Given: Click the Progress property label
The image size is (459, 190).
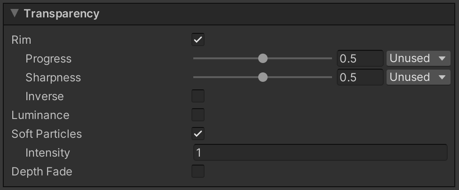Looking at the screenshot, I should [48, 59].
